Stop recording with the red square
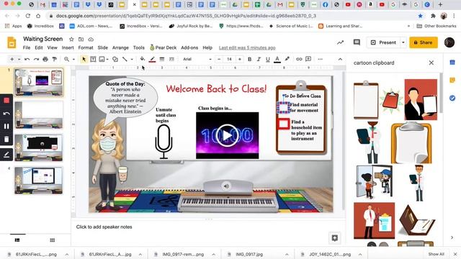Viewport: 461px width, 259px height. point(6,101)
